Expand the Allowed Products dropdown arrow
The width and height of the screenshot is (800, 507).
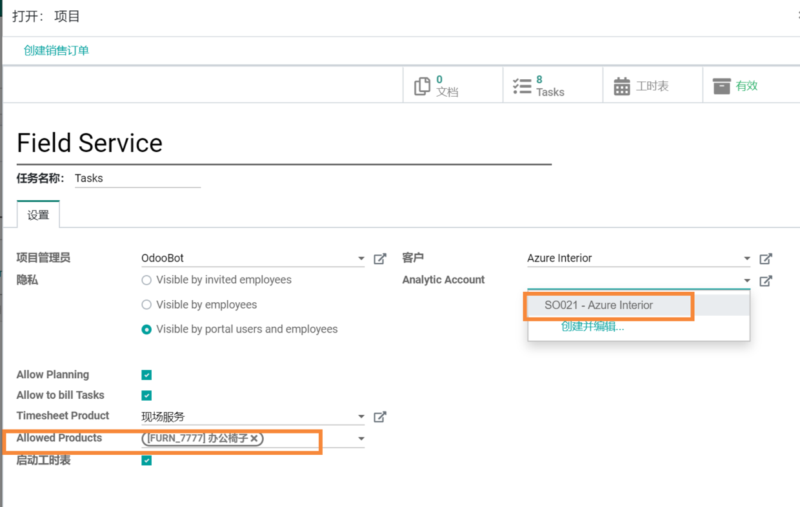coord(361,439)
